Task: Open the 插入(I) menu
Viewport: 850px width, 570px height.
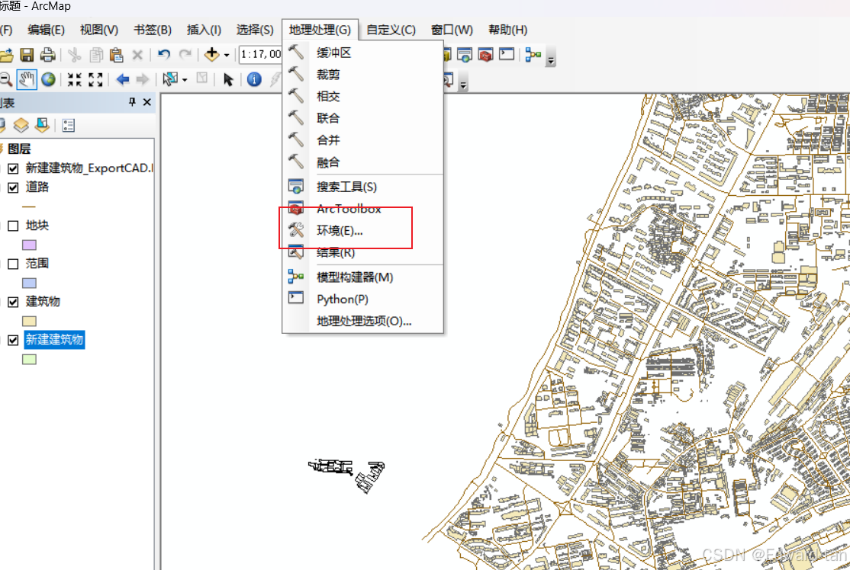Action: point(204,30)
